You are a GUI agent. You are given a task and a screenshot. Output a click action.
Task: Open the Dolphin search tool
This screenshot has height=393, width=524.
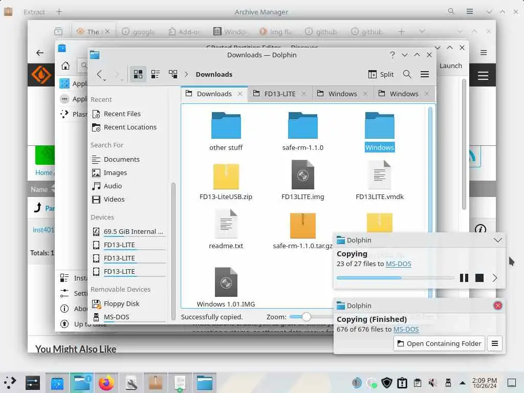(x=407, y=74)
